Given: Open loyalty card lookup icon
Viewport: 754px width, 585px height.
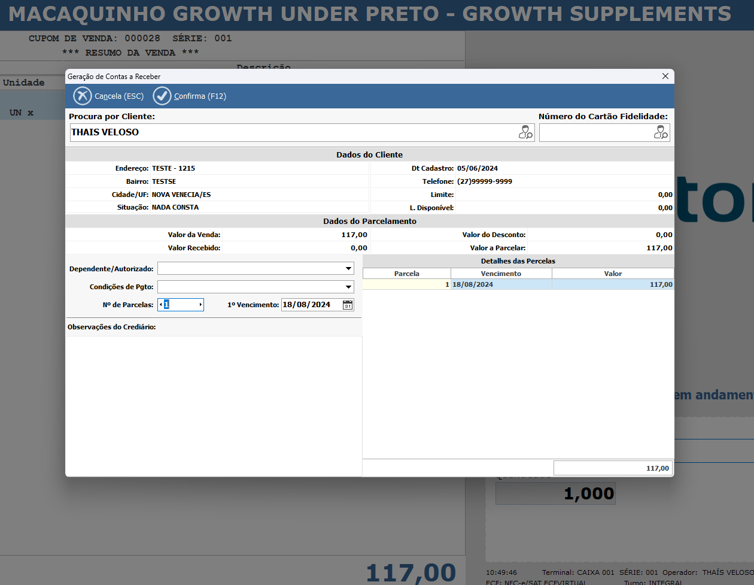Looking at the screenshot, I should [661, 132].
